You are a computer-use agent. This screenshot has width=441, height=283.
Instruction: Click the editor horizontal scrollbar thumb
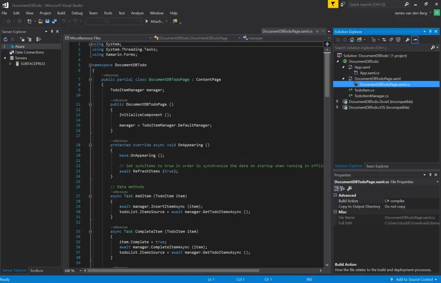point(174,271)
